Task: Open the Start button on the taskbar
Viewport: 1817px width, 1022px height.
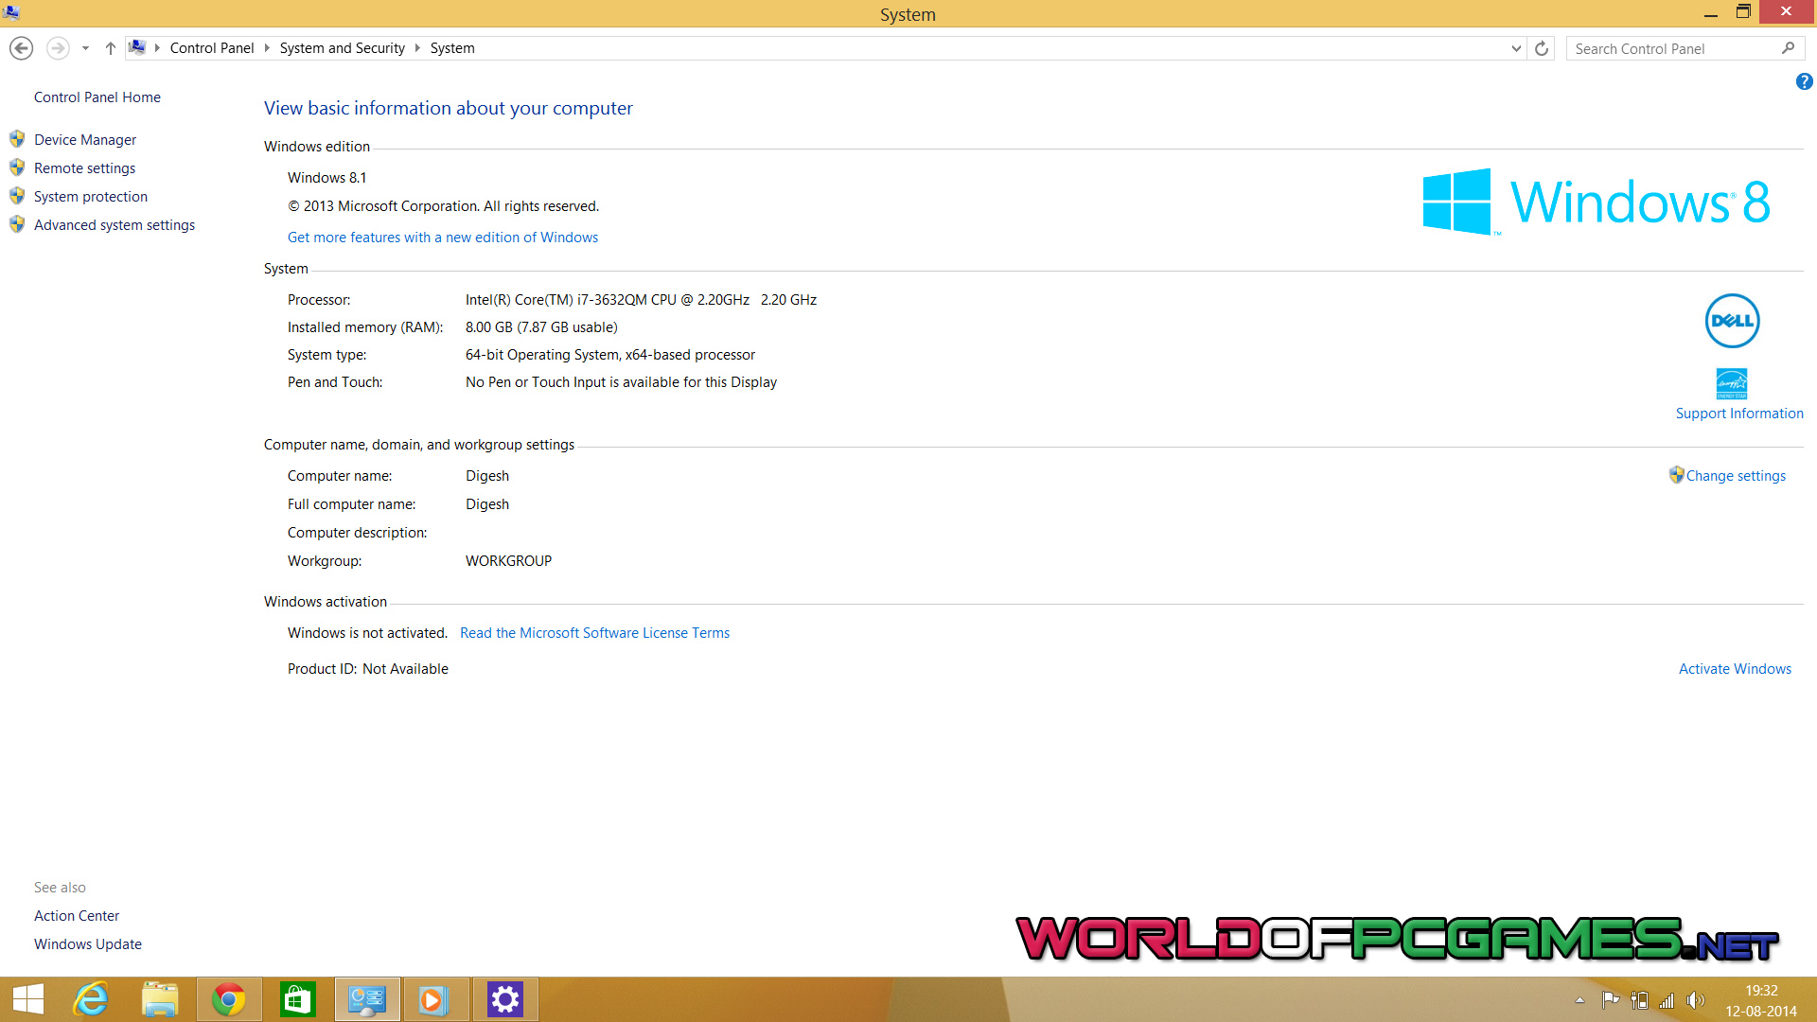Action: coord(28,999)
